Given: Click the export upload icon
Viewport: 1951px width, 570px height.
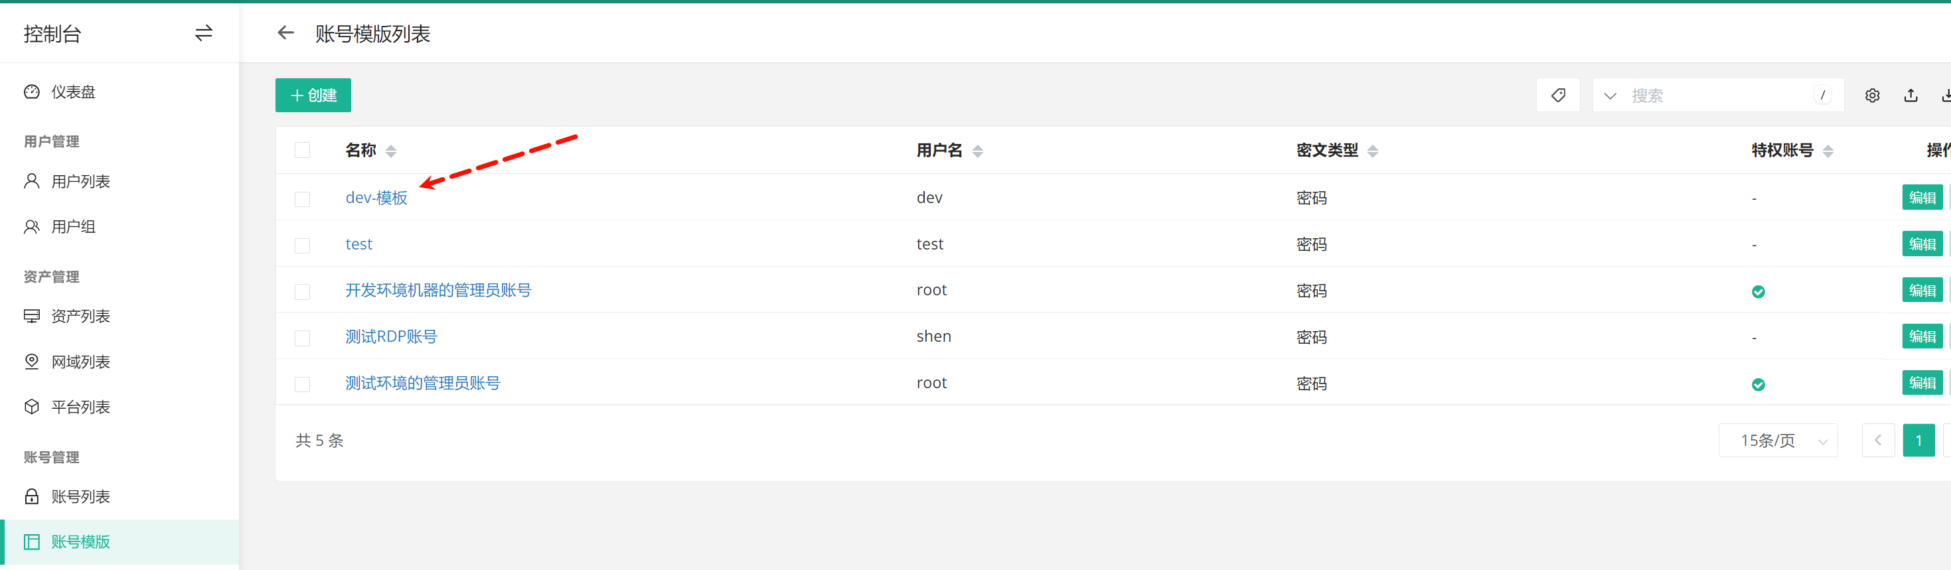Looking at the screenshot, I should tap(1911, 96).
